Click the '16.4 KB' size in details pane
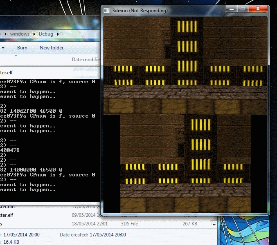Image resolution: width=277 pixels, height=245 pixels. [x=11, y=242]
